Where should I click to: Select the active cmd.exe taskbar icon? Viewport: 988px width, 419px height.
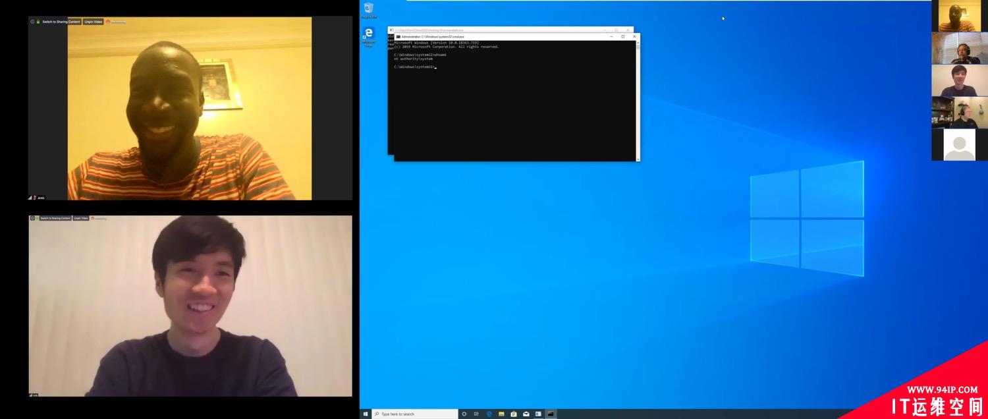coord(551,414)
